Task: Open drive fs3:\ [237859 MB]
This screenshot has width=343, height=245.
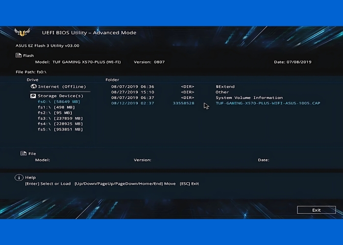Action: pos(60,118)
